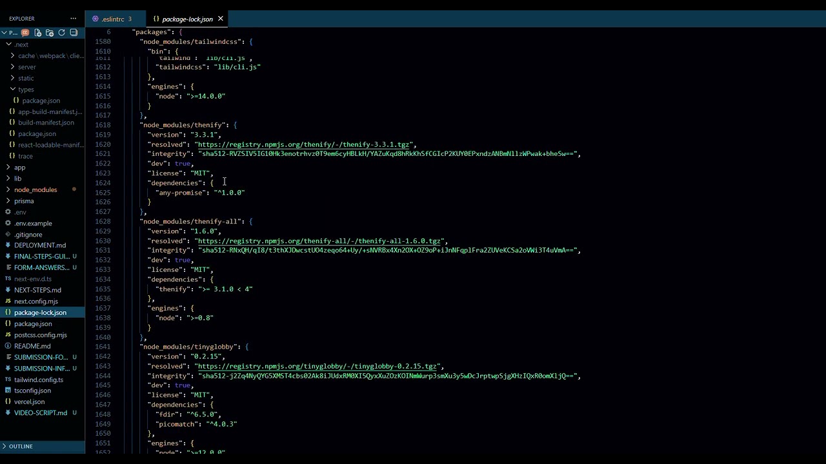Open SUBMISSION-FO file
The width and height of the screenshot is (826, 464).
pyautogui.click(x=41, y=357)
